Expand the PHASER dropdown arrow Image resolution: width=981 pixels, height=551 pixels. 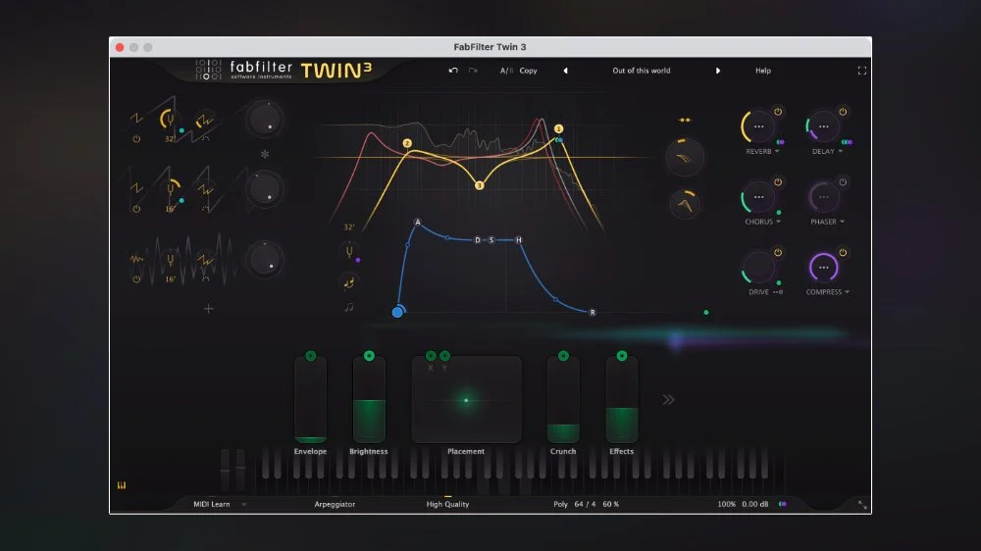tap(842, 222)
